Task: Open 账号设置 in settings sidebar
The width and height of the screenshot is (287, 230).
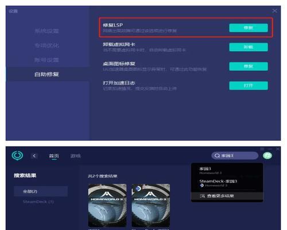Action: (46, 60)
